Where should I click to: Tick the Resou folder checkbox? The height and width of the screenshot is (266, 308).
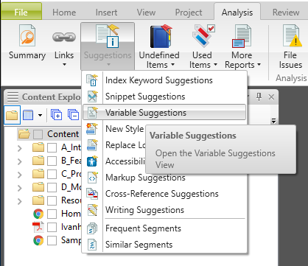click(52, 200)
